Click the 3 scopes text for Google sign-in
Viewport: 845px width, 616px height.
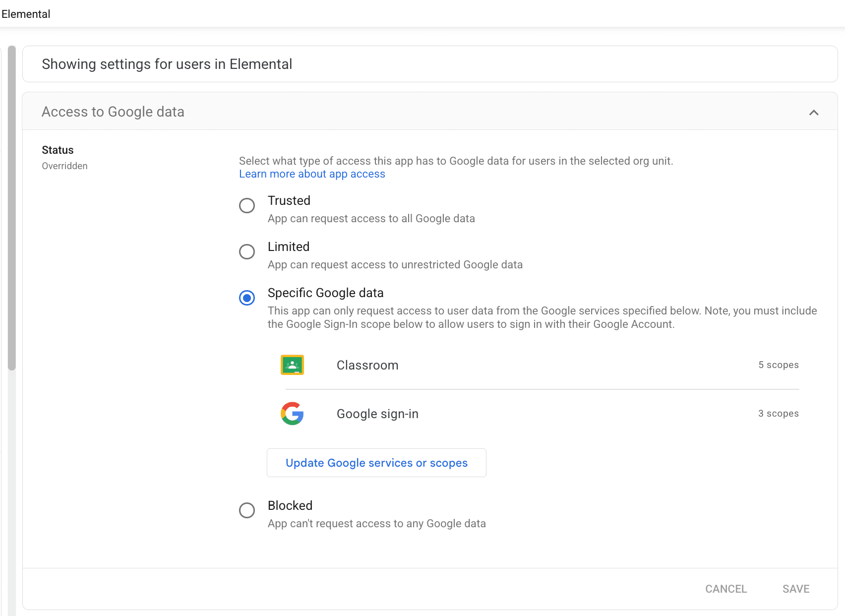(x=779, y=414)
